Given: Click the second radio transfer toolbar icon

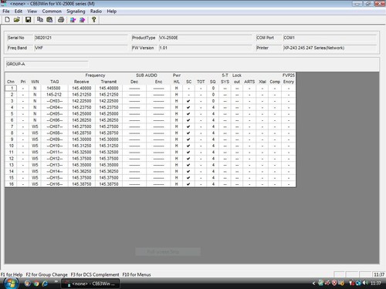Looking at the screenshot, I should tap(83, 19).
